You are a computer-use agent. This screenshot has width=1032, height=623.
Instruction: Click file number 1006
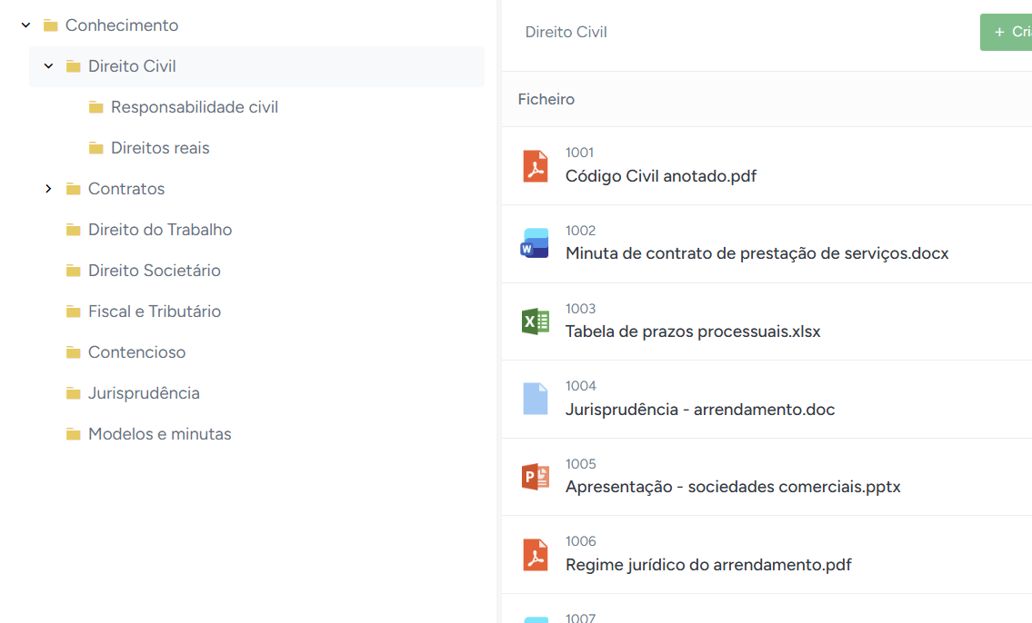click(580, 541)
